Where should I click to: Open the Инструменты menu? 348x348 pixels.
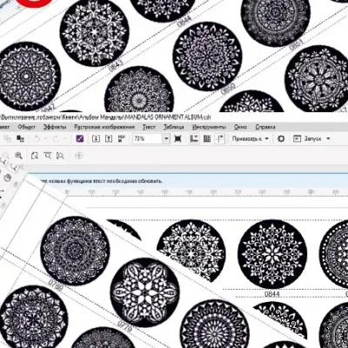tap(209, 127)
